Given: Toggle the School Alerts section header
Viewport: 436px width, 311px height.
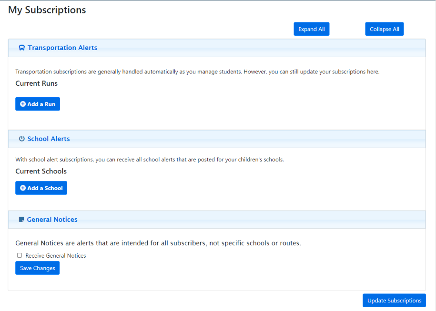Looking at the screenshot, I should (x=217, y=139).
